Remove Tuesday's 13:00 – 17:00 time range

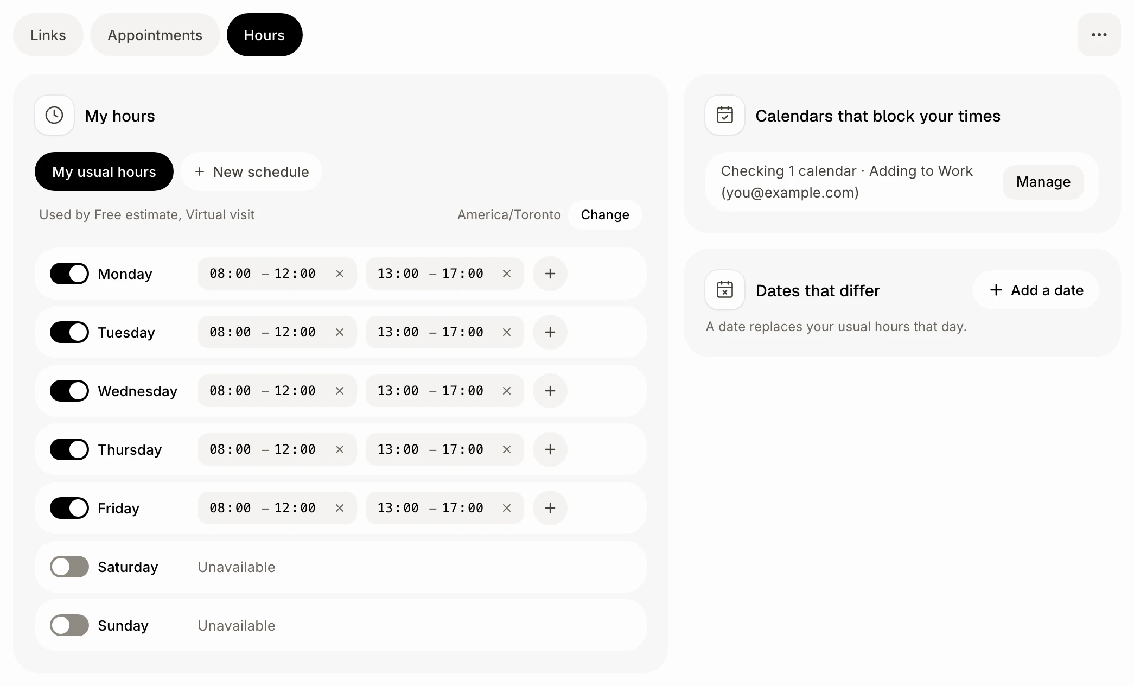(x=507, y=332)
